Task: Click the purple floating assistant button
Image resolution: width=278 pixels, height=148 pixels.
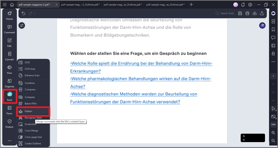Action: (262, 26)
